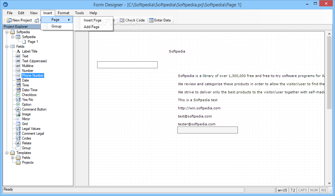Select the Comment Legal tree item
335x196 pixels.
point(33,133)
